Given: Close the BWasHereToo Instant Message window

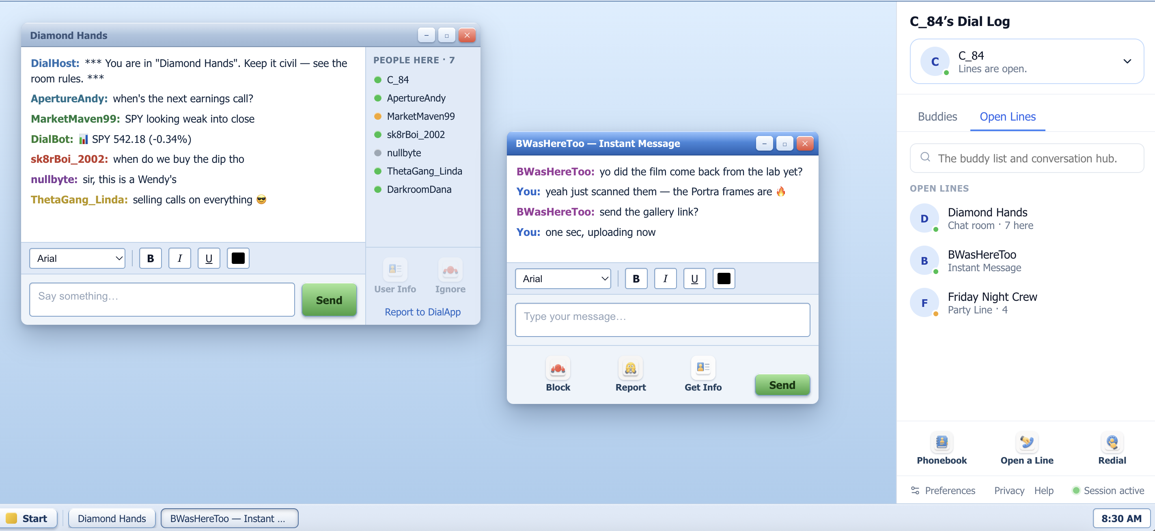Looking at the screenshot, I should click(805, 144).
